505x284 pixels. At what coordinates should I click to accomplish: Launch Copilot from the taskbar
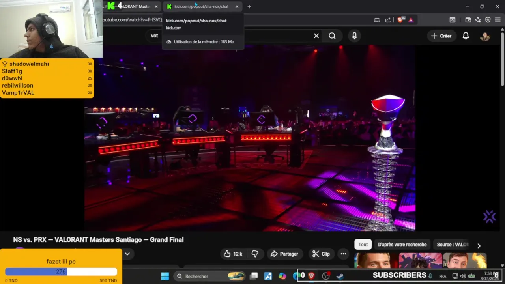pos(282,276)
